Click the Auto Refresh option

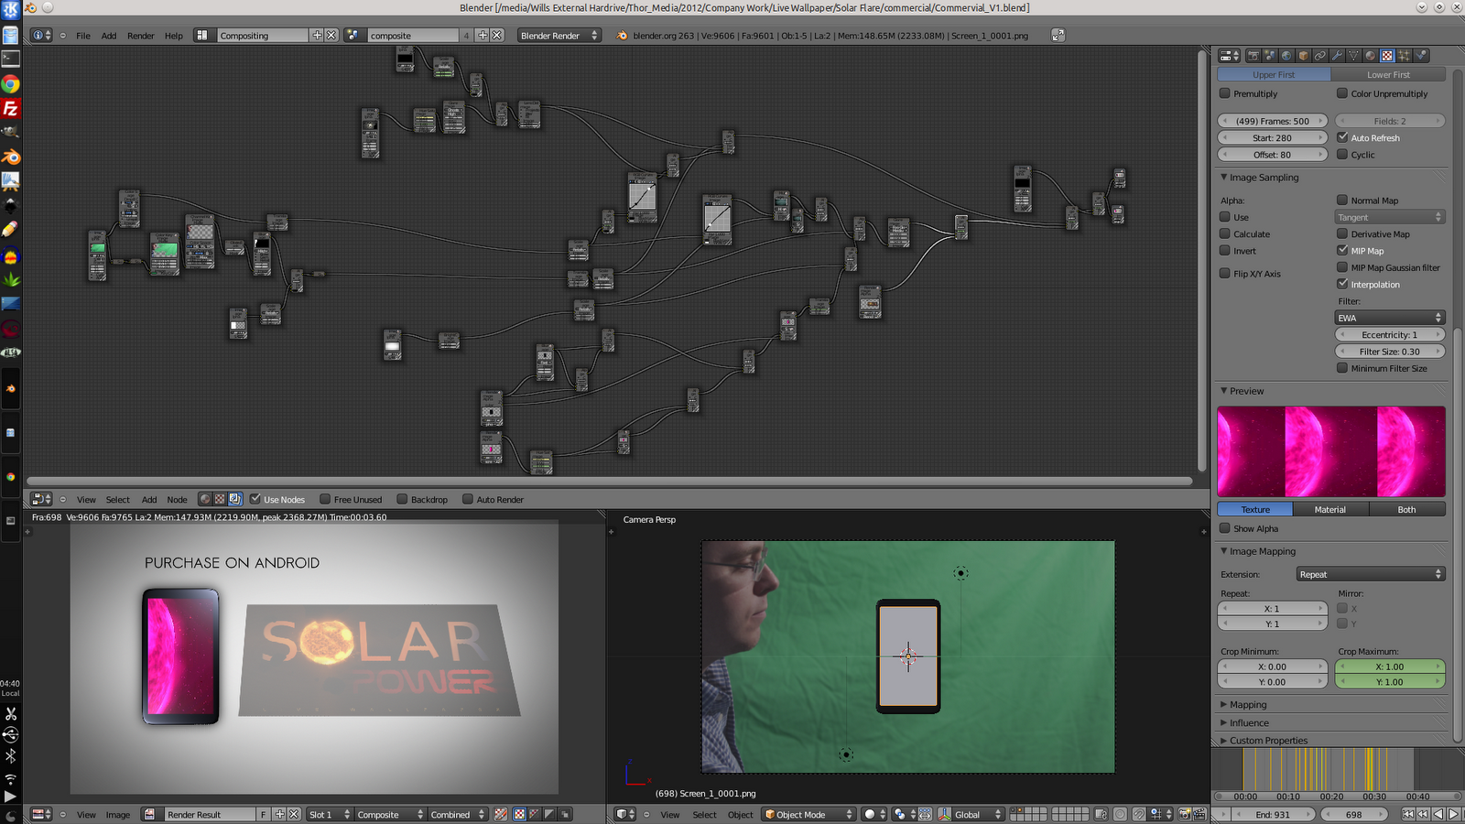tap(1344, 137)
